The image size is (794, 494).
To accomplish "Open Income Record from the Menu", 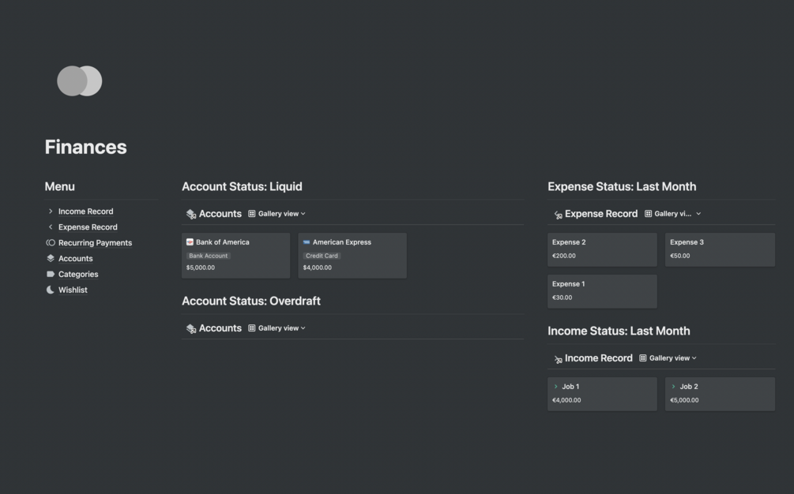I will (x=85, y=211).
